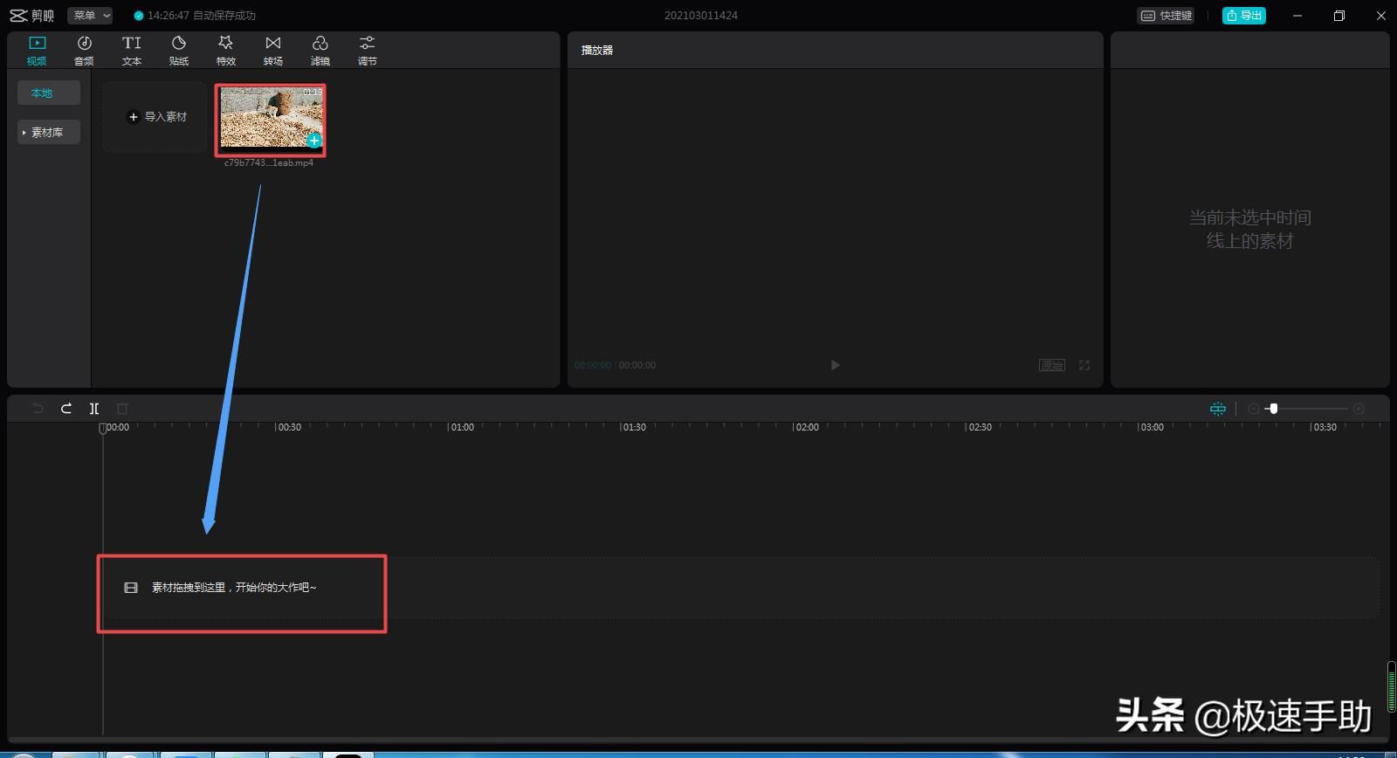Screen dimensions: 1397x758
Task: Open the 菜单 dropdown menu
Action: point(91,15)
